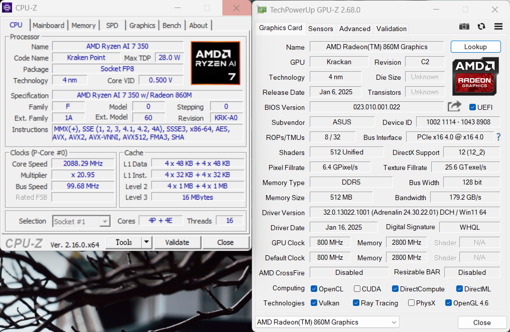Toggle the PhysX checkbox
This screenshot has width=510, height=332.
pos(411,303)
